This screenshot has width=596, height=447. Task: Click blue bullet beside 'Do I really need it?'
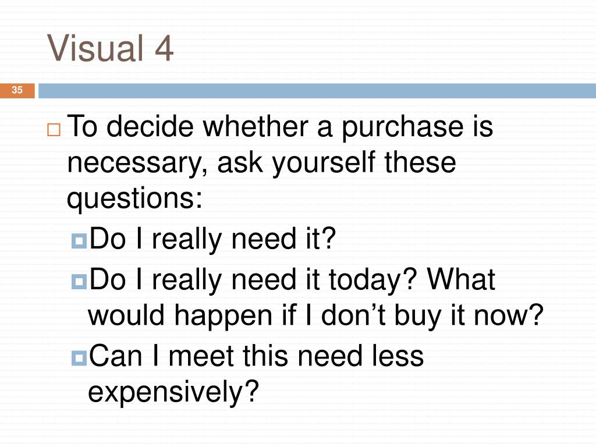[79, 241]
